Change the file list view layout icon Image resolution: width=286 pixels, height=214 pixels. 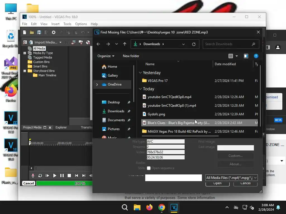231,56
